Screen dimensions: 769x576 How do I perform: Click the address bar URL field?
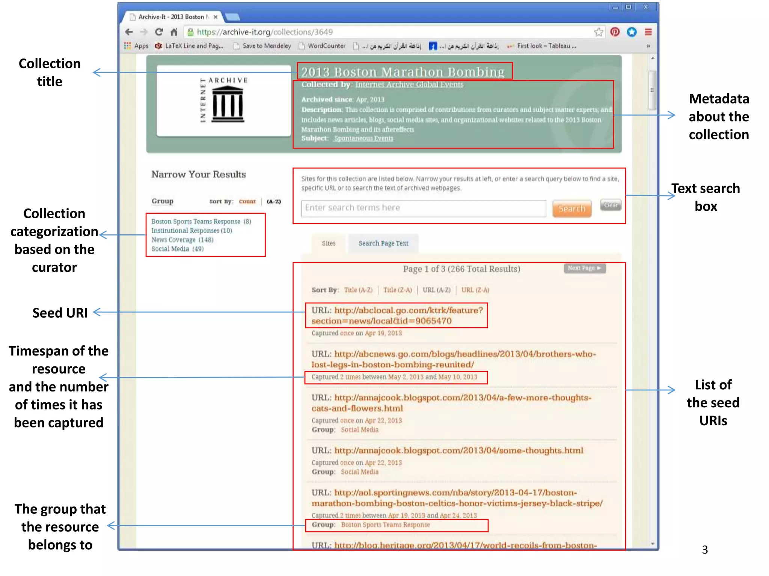coord(391,32)
